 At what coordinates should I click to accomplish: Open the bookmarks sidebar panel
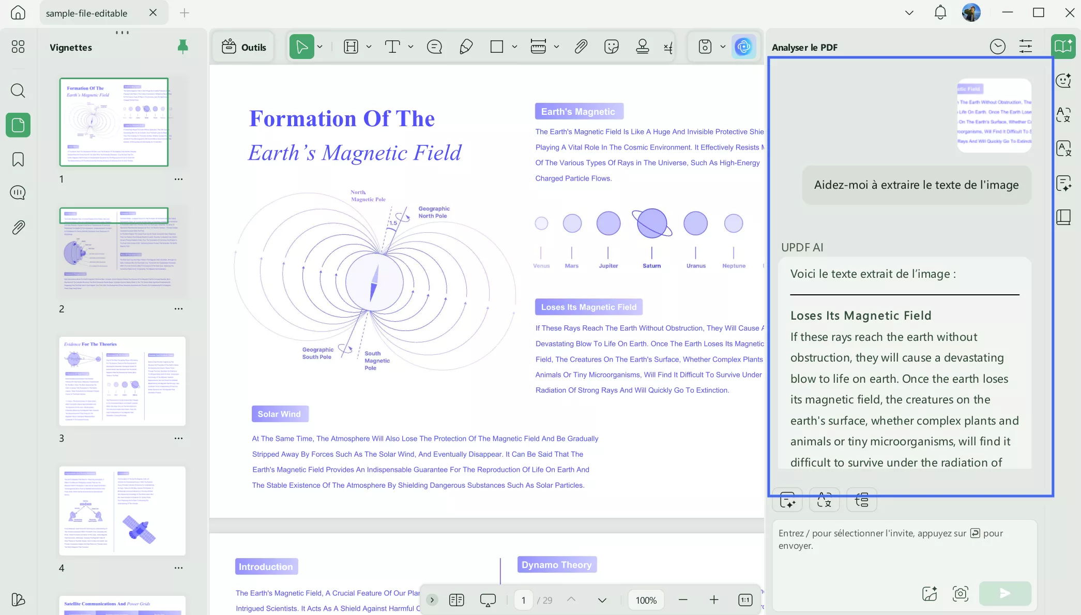18,159
